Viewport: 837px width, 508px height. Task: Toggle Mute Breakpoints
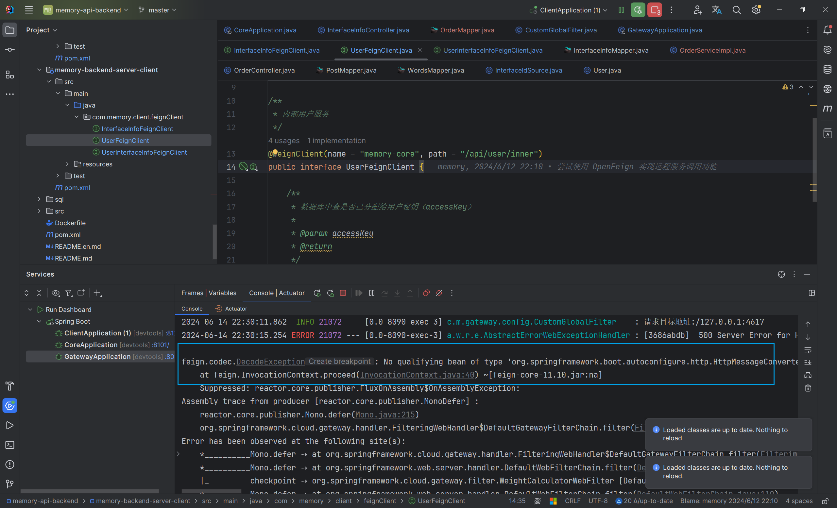[x=439, y=293]
